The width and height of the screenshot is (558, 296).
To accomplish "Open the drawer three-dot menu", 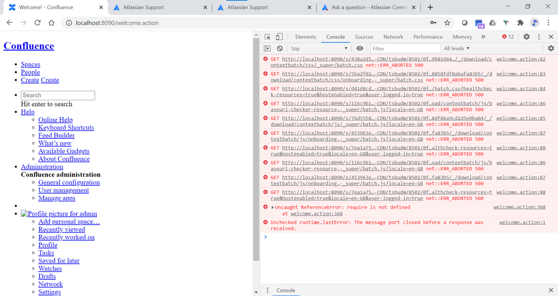I will (x=268, y=290).
